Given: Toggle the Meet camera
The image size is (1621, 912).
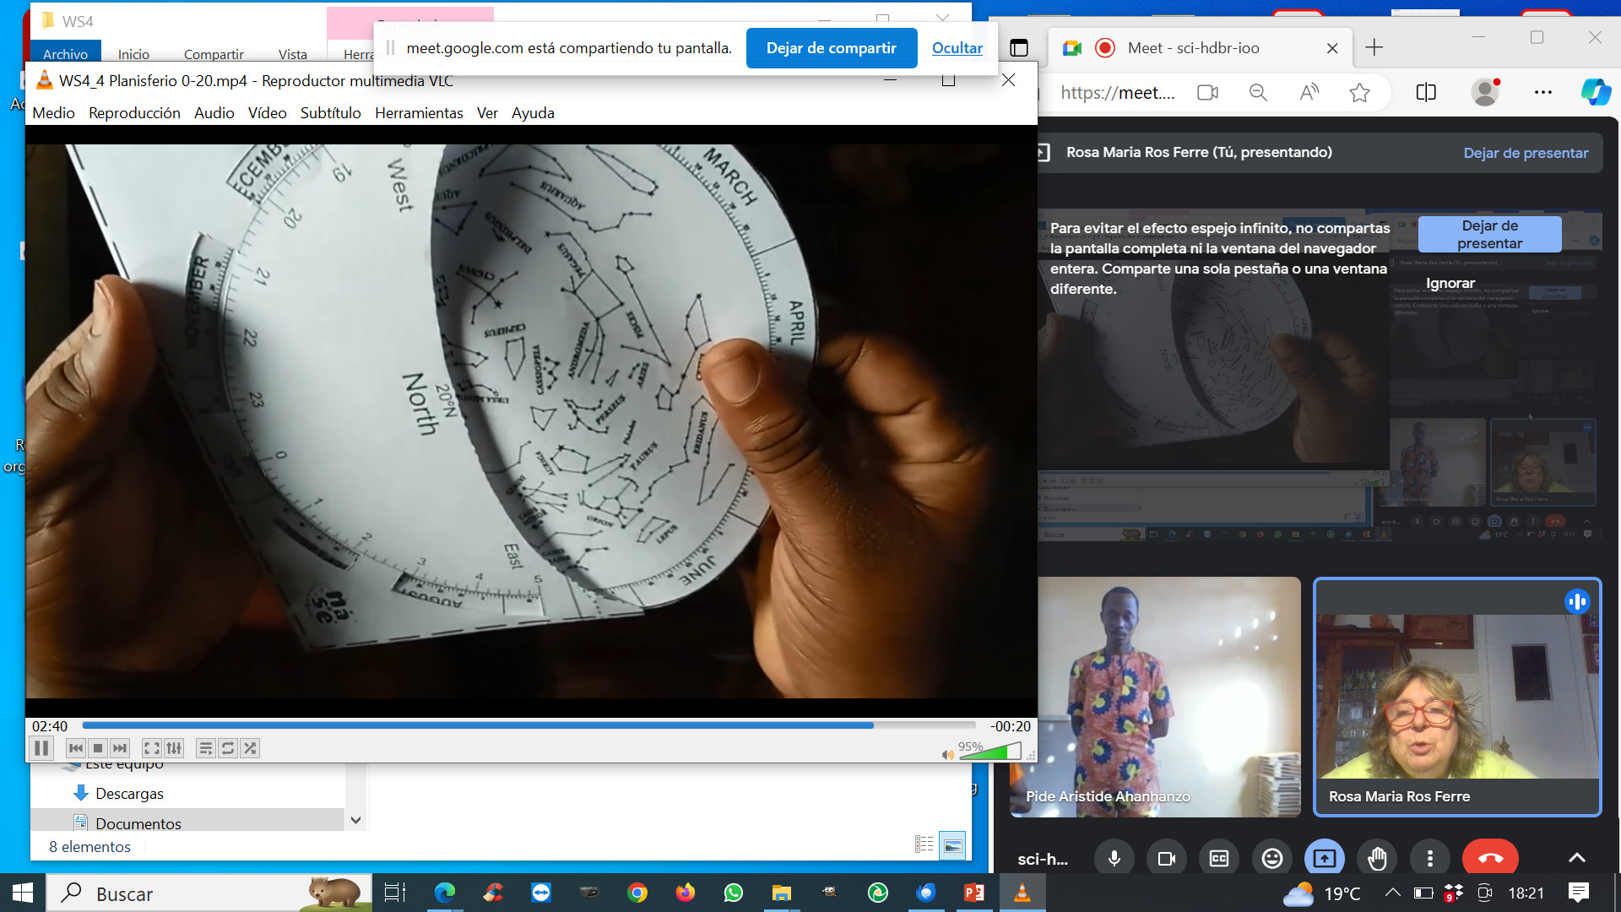Looking at the screenshot, I should tap(1167, 859).
